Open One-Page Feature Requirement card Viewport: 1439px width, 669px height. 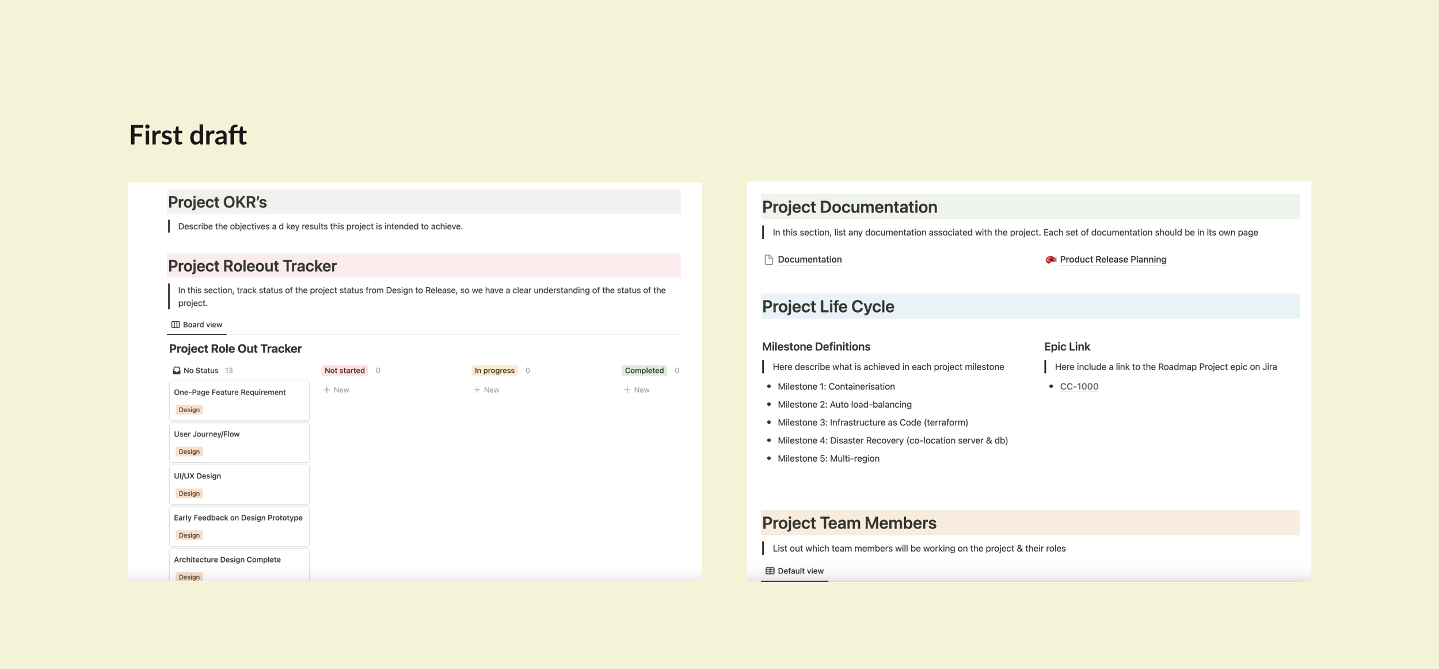pyautogui.click(x=230, y=393)
